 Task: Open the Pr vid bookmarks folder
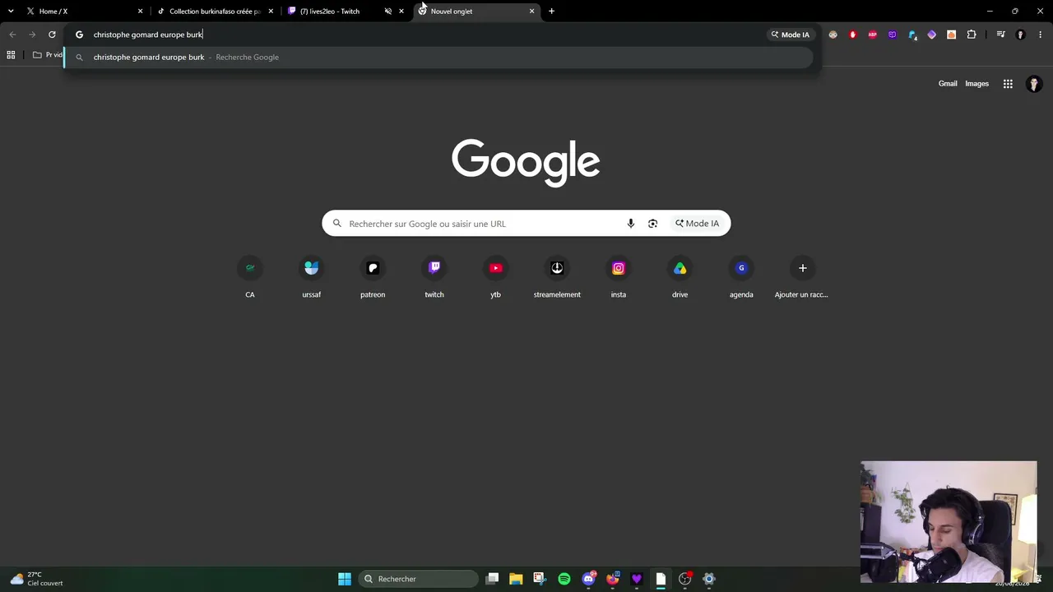pyautogui.click(x=49, y=55)
